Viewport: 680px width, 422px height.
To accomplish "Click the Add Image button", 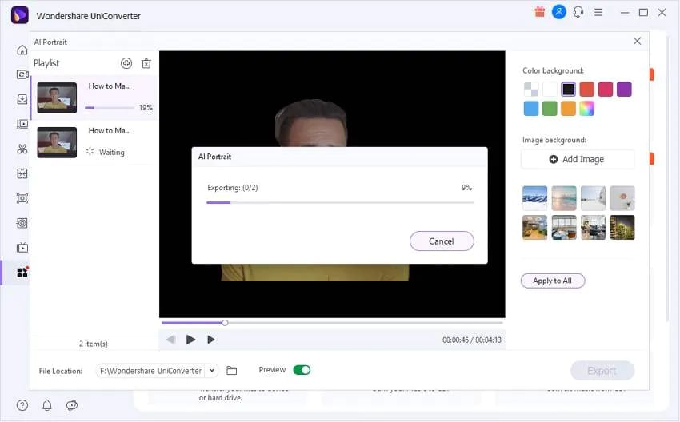I will click(578, 159).
